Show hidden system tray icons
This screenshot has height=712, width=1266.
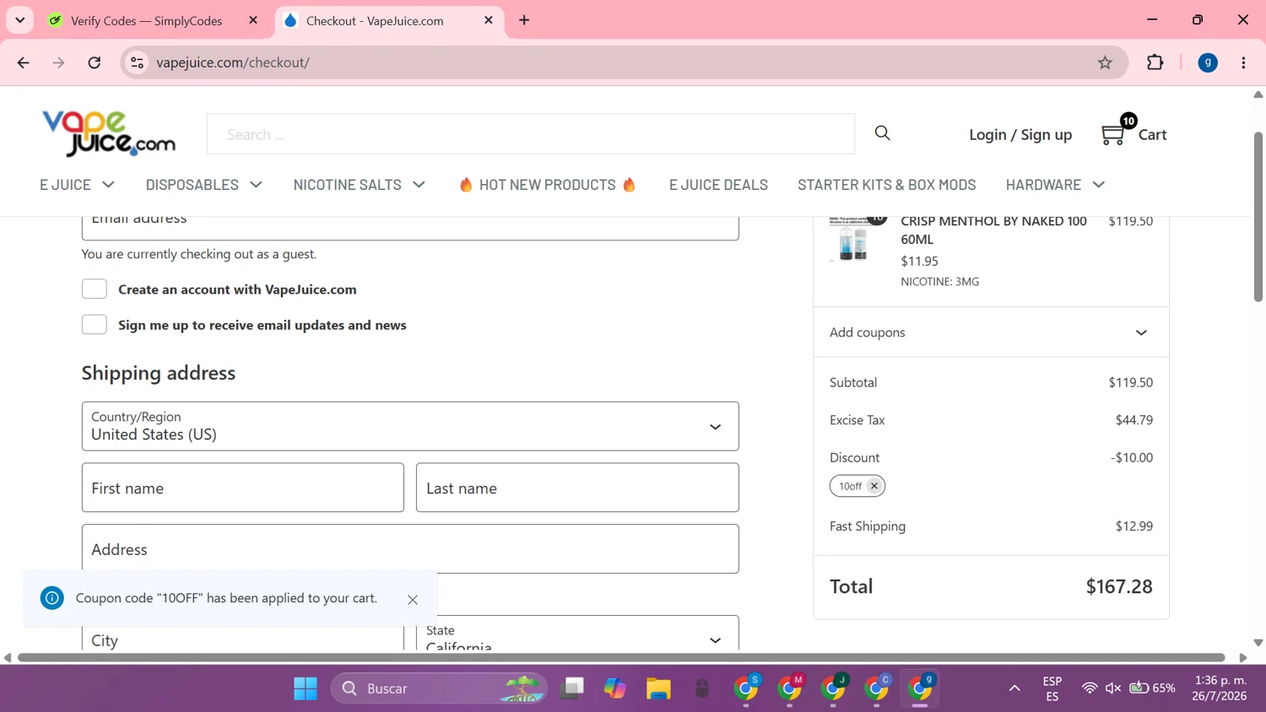1014,688
